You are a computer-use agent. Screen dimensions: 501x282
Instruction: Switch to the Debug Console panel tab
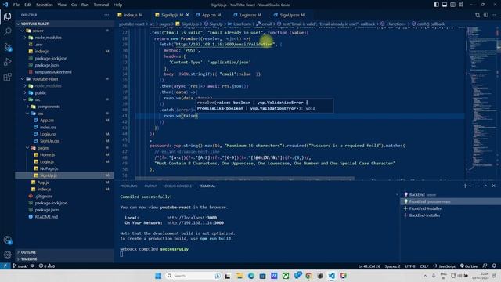pyautogui.click(x=178, y=186)
